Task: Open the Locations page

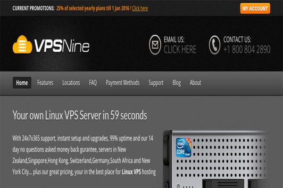Action: 71,83
